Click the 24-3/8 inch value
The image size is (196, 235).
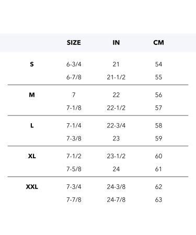116,187
